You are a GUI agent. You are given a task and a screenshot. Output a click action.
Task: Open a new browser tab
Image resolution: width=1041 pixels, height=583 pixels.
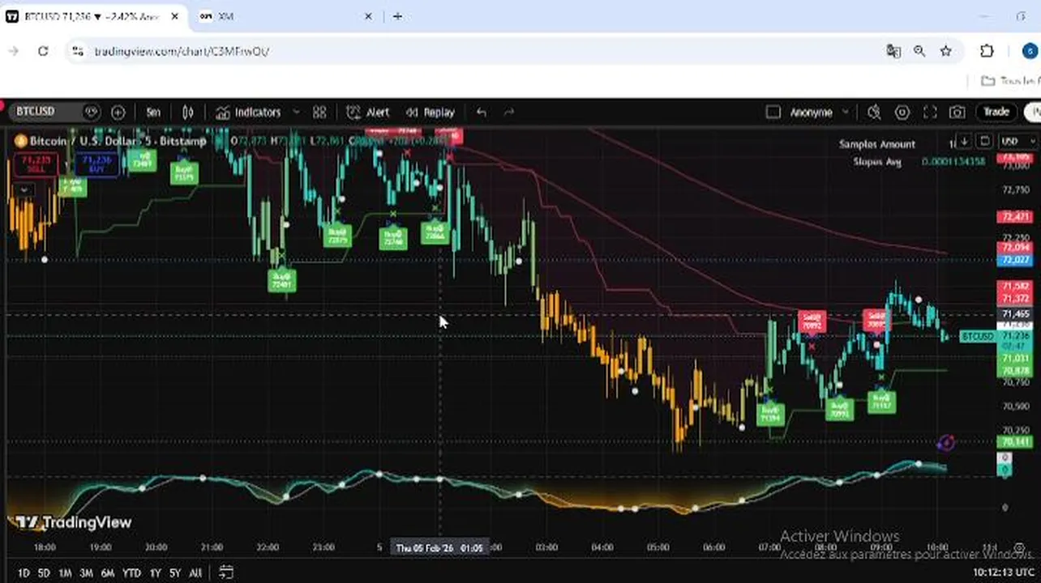click(397, 16)
